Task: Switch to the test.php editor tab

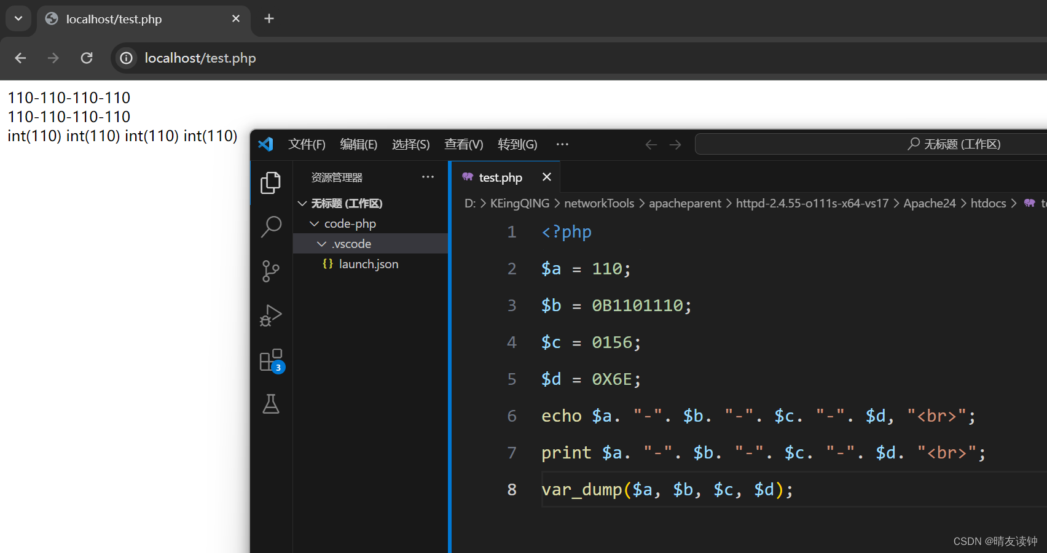Action: click(500, 177)
